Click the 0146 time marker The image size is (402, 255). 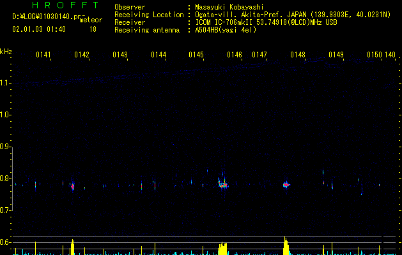[235, 55]
